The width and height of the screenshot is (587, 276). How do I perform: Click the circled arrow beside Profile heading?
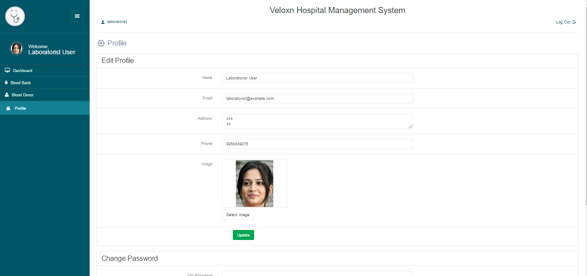pos(101,43)
